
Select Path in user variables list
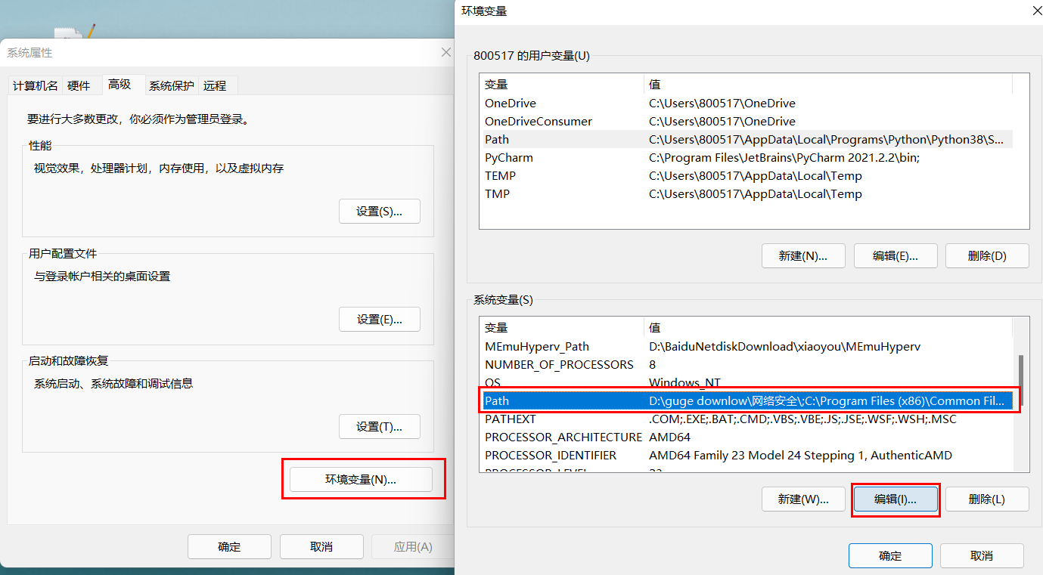click(747, 139)
